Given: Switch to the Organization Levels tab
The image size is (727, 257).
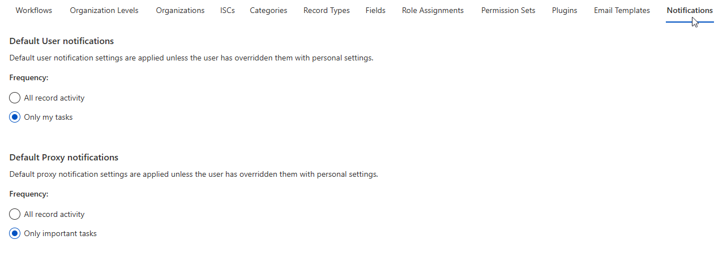Looking at the screenshot, I should point(104,10).
